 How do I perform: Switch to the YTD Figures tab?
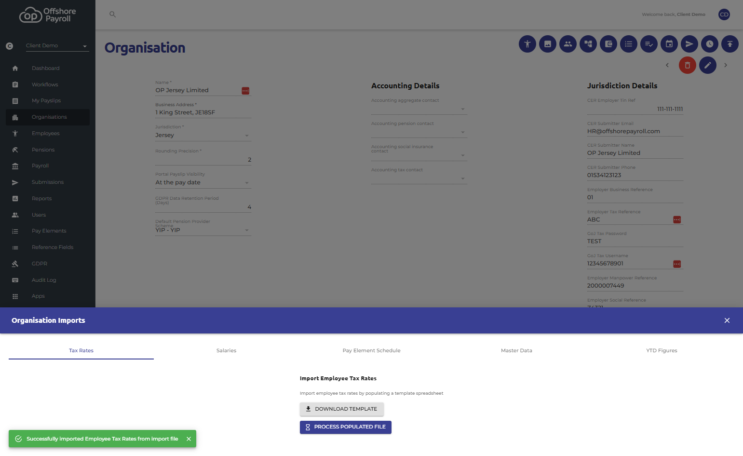click(662, 350)
